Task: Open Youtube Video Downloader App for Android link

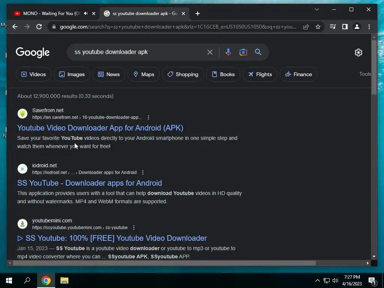Action: coord(100,128)
